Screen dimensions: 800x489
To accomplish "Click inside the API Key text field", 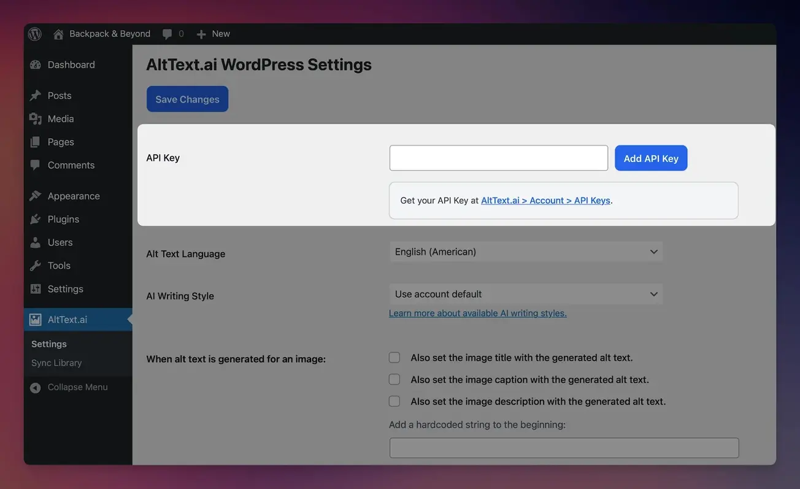I will coord(498,158).
